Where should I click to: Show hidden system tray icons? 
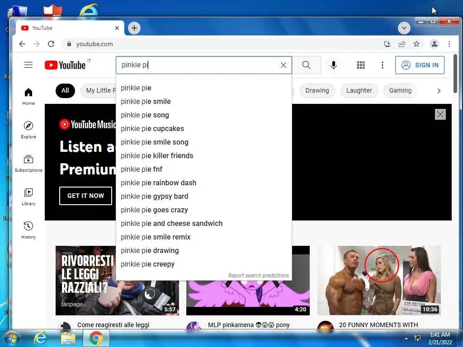tap(406, 338)
